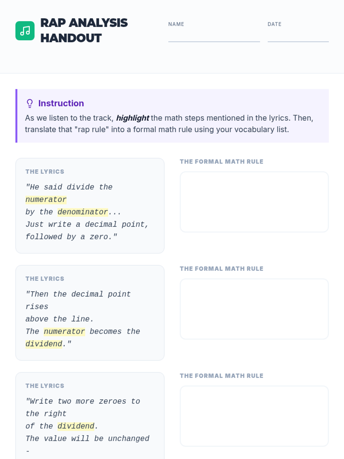
Task: Click the first The Lyrics label
Action: tap(45, 172)
